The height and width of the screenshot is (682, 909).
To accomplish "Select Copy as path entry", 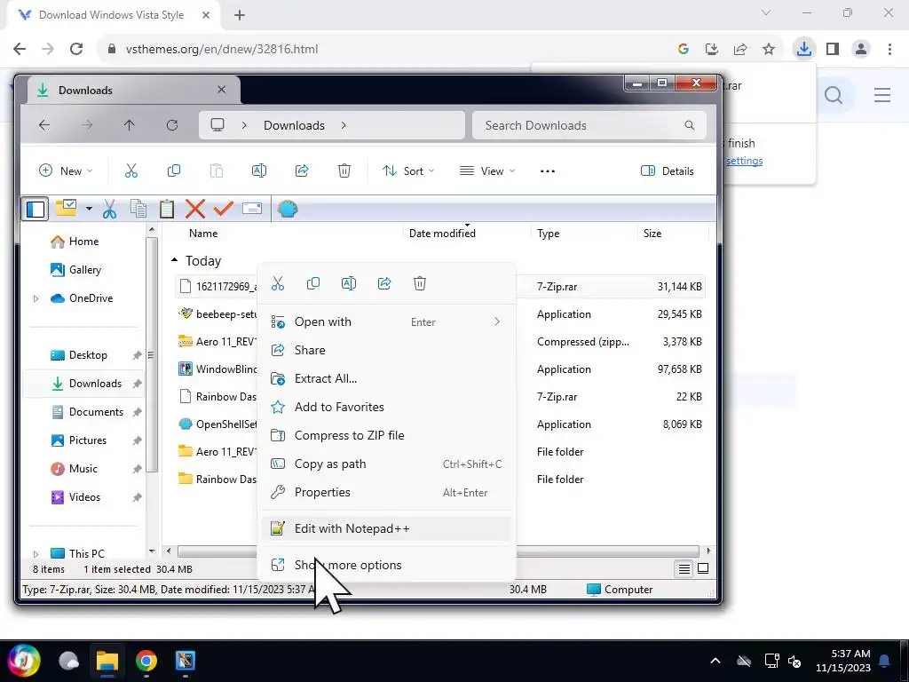I will [x=386, y=464].
